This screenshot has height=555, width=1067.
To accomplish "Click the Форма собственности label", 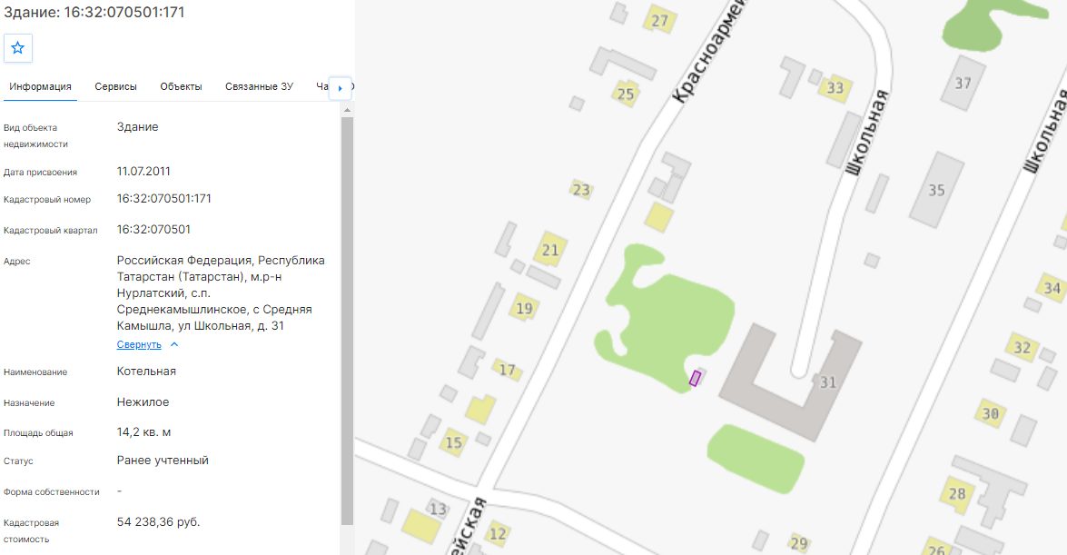I will pos(52,491).
